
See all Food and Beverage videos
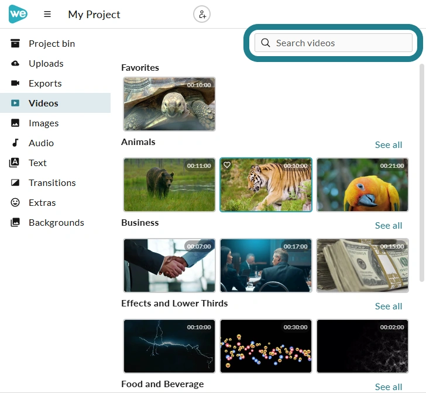coord(389,387)
